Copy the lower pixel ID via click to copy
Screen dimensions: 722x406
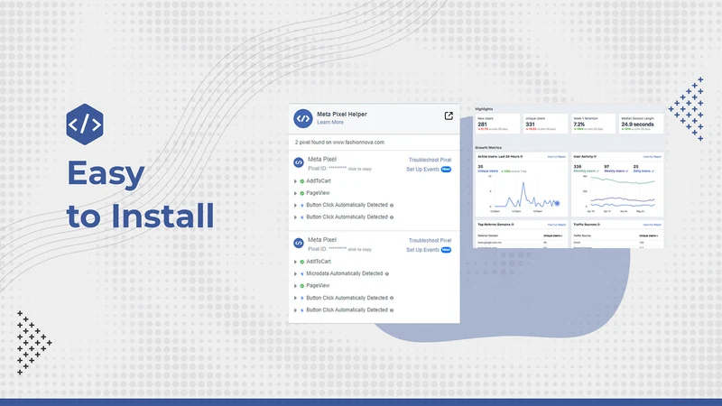(x=359, y=250)
